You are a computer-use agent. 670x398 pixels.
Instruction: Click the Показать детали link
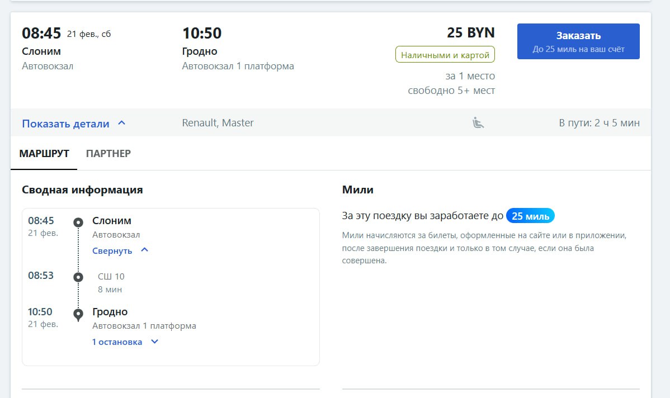[x=65, y=124]
